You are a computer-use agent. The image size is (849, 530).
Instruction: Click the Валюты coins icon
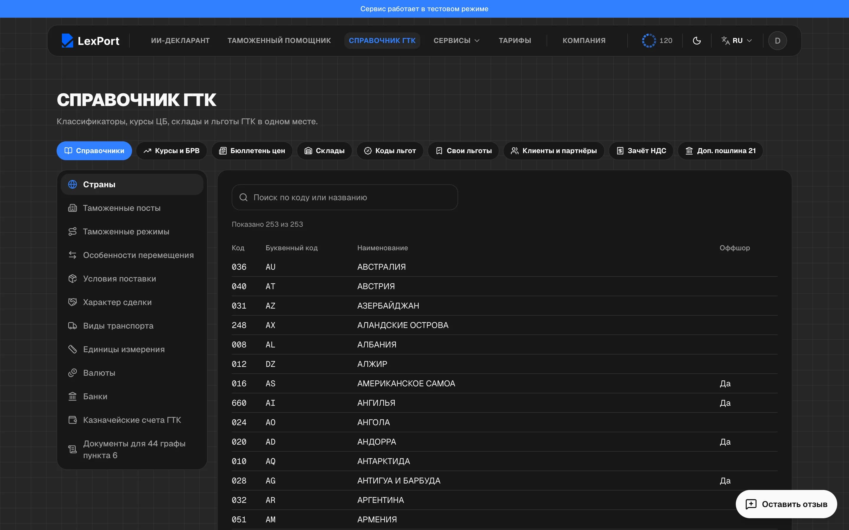[x=72, y=372]
